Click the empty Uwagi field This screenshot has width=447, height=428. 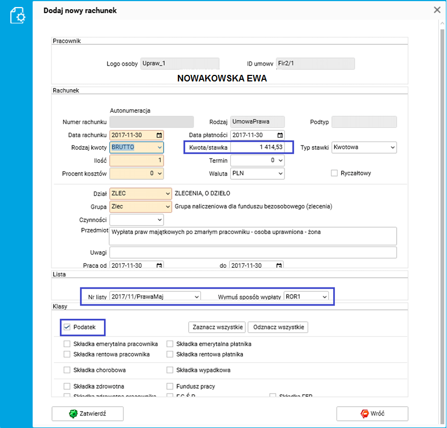(x=253, y=253)
